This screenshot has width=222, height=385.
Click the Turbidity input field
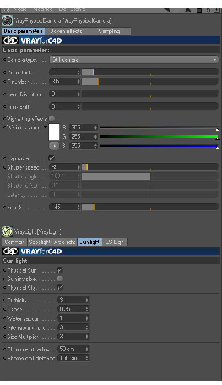click(73, 300)
